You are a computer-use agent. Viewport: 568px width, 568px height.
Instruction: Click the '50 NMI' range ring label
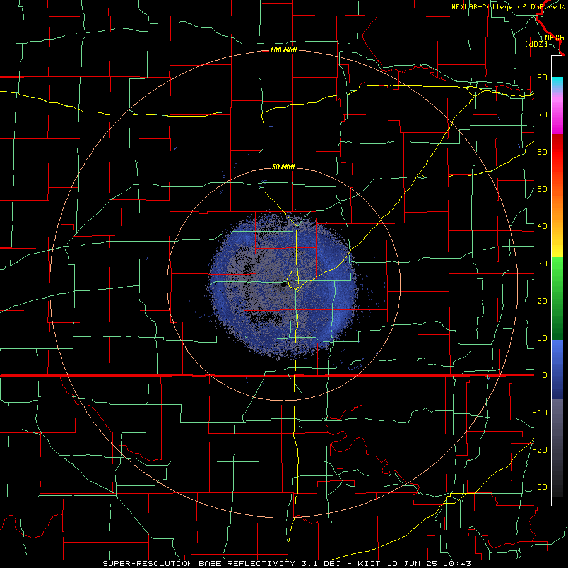283,167
